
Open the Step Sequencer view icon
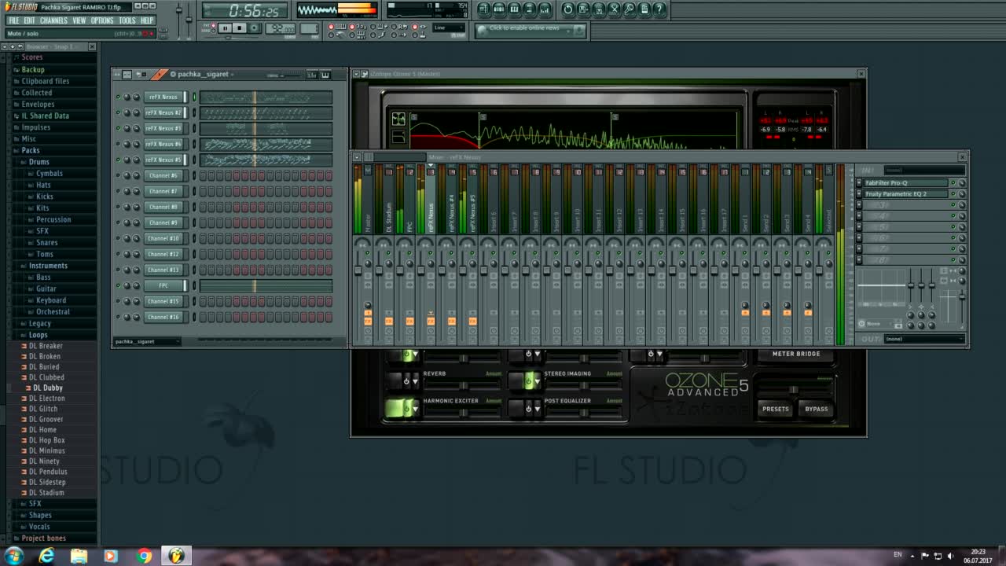(499, 9)
